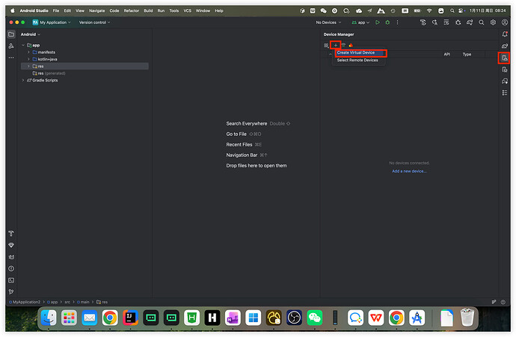Screen dimensions: 516x337
Task: Open the Build menu
Action: click(148, 10)
